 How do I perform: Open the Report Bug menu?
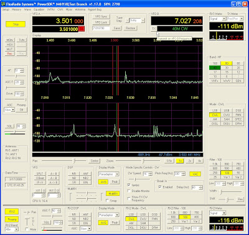point(95,9)
